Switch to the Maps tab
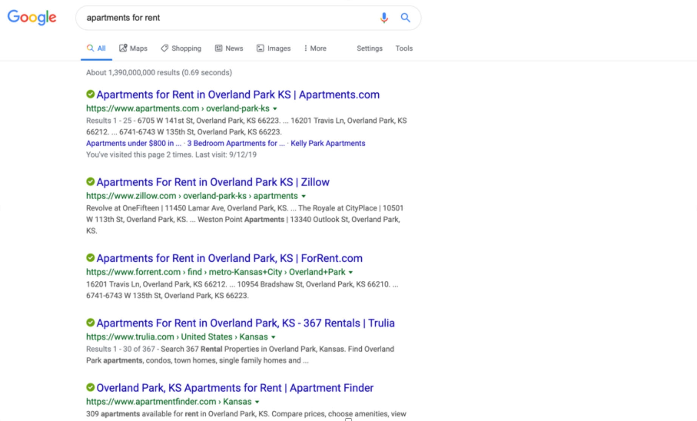This screenshot has width=697, height=421. [133, 48]
